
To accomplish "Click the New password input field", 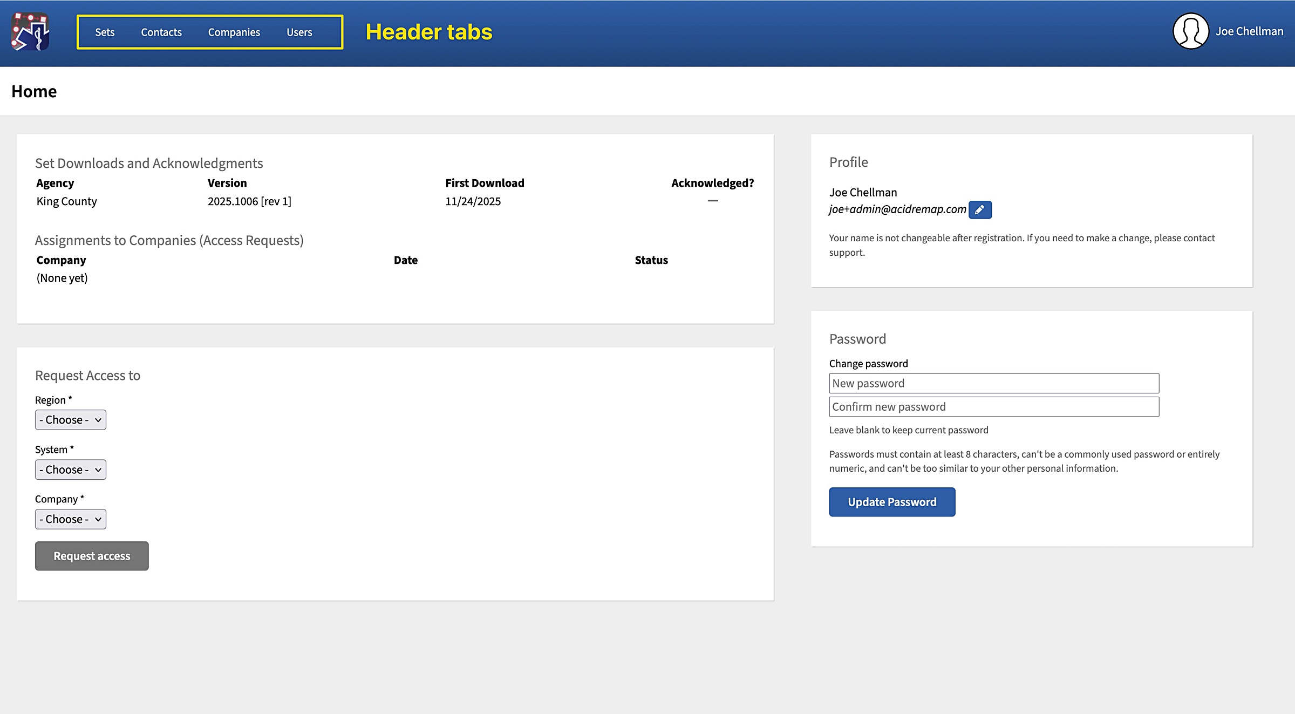I will click(x=993, y=383).
